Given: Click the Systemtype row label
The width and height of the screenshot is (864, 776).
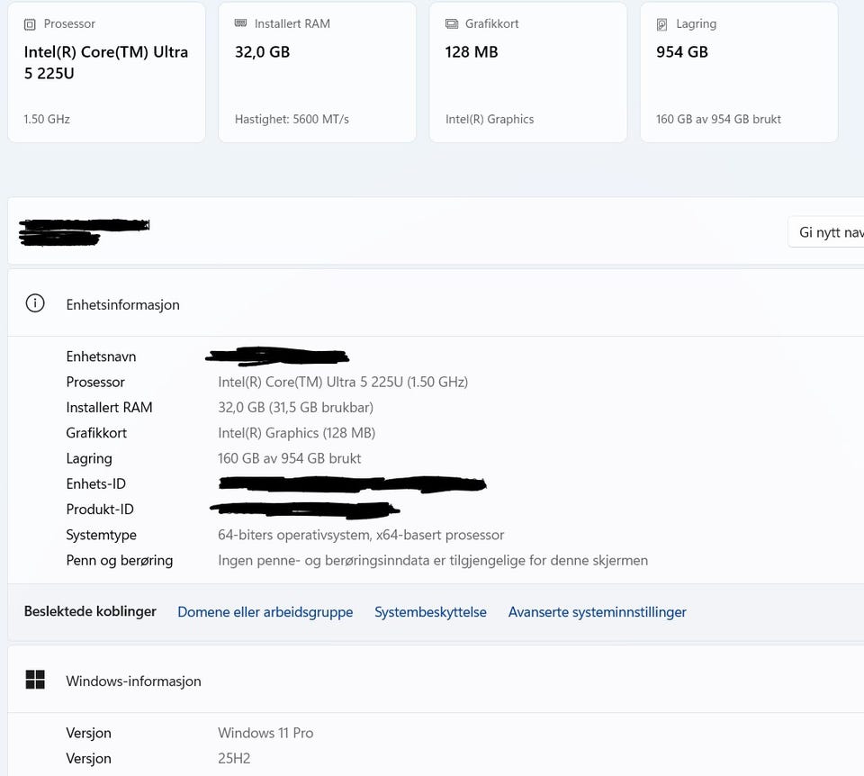Looking at the screenshot, I should [x=102, y=535].
